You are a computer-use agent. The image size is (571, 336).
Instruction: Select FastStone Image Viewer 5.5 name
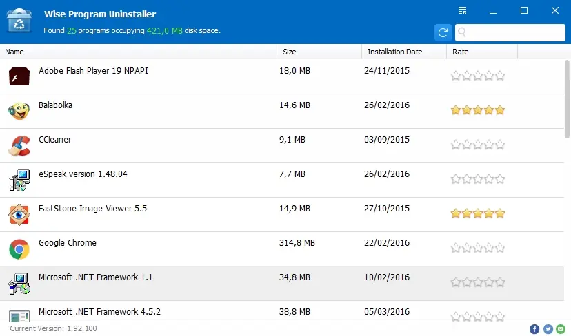pos(93,209)
